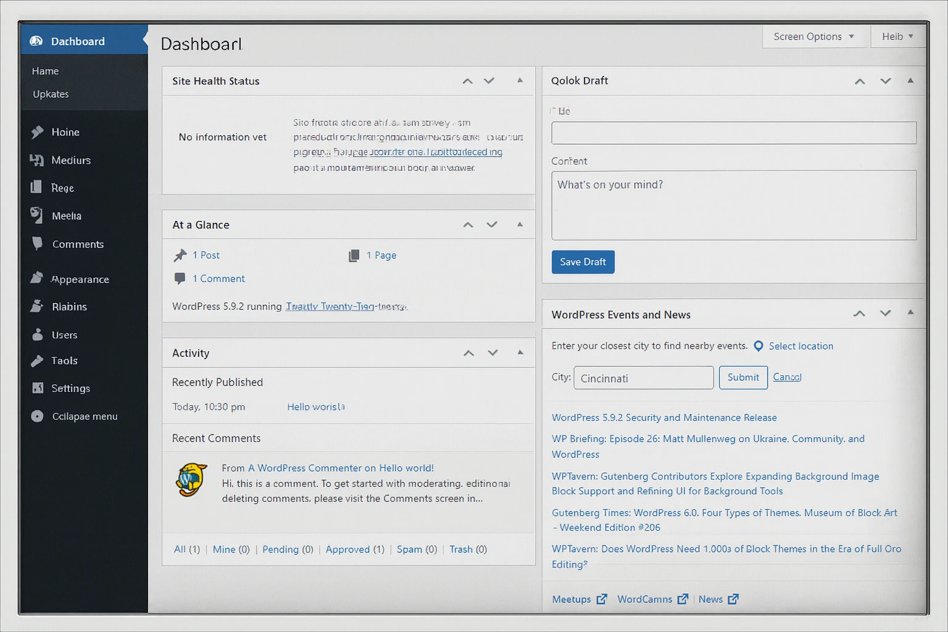This screenshot has width=948, height=632.
Task: Click the Save Draft button
Action: [x=583, y=262]
